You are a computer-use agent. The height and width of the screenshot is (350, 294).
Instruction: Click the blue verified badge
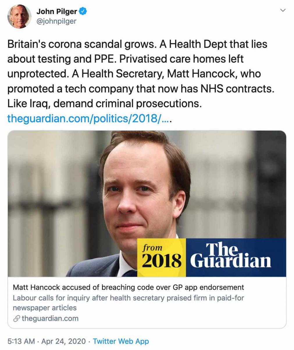[x=83, y=12]
